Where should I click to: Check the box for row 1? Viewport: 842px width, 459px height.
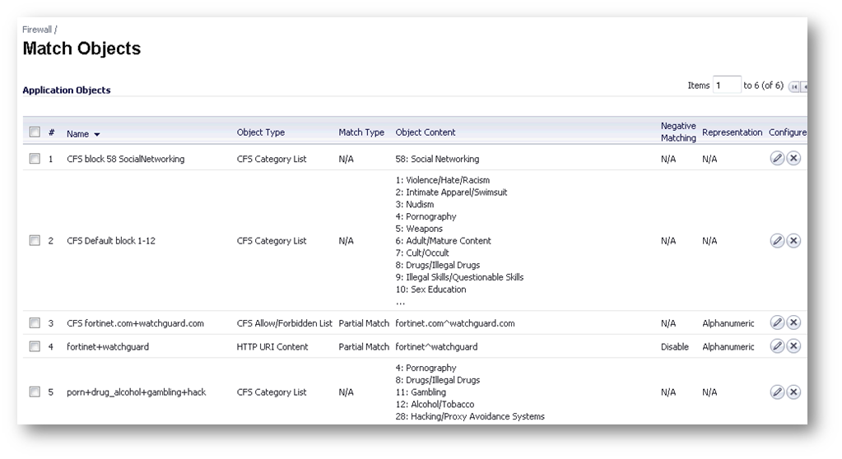(x=35, y=159)
